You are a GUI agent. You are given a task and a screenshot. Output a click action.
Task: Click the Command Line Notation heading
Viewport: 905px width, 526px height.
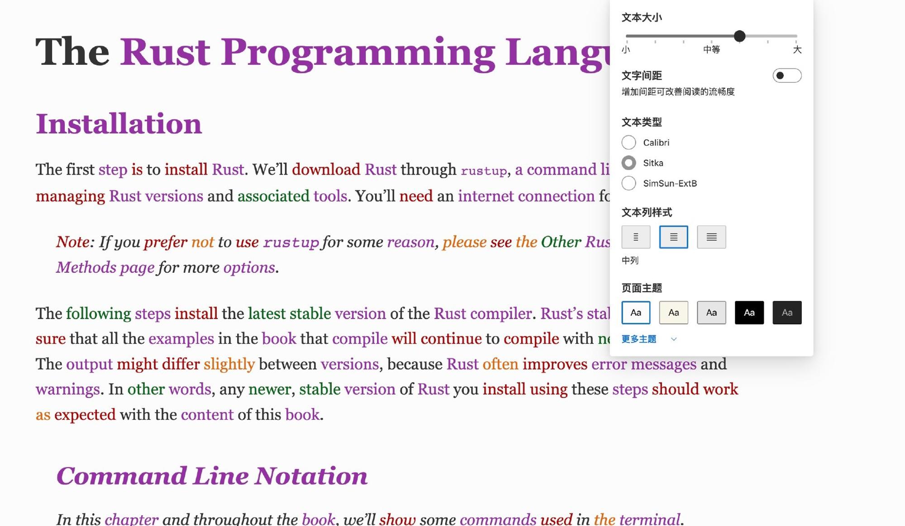point(212,476)
